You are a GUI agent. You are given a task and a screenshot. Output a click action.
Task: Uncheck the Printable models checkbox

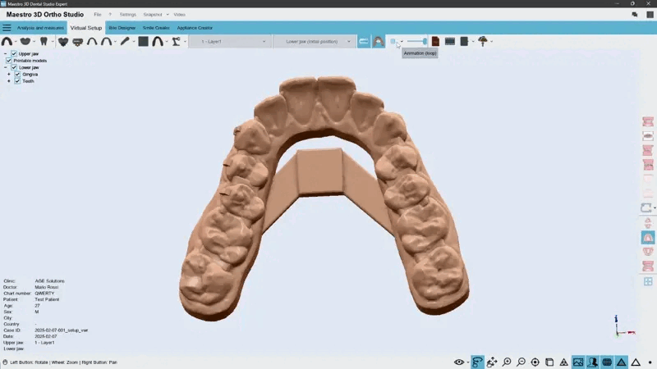coord(9,60)
